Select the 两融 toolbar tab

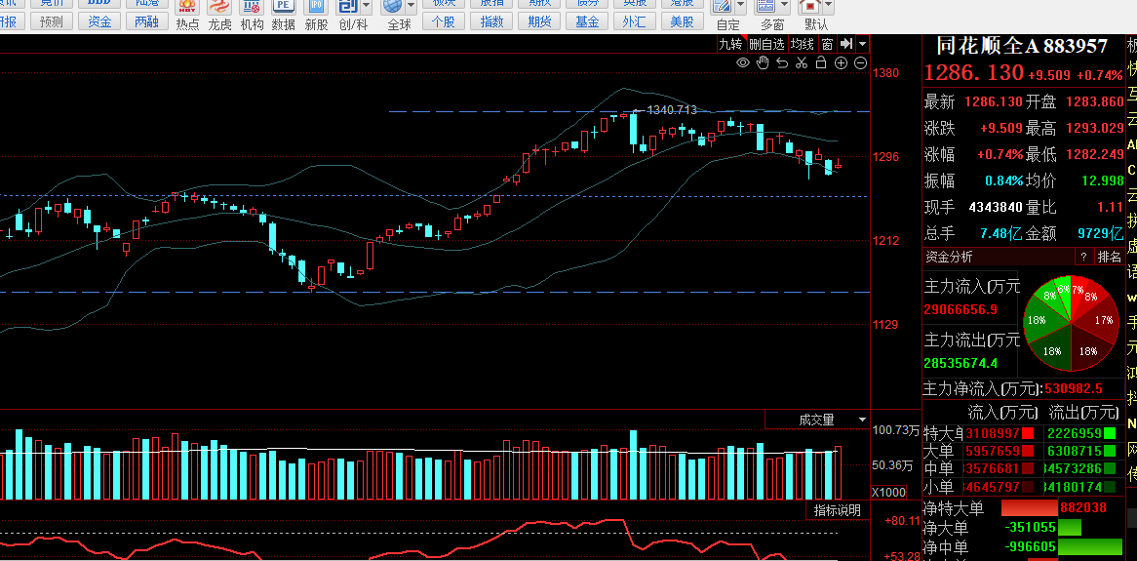coord(146,21)
